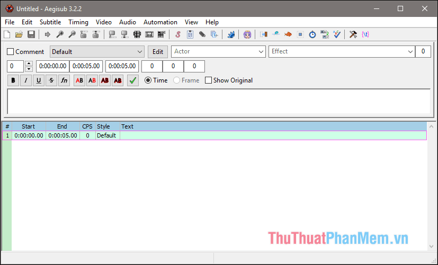Open the Resample Resolution tool
Image resolution: width=438 pixels, height=265 pixels.
coord(300,34)
